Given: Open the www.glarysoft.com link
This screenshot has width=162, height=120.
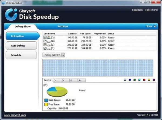Looking at the screenshot, I should pos(15,115).
